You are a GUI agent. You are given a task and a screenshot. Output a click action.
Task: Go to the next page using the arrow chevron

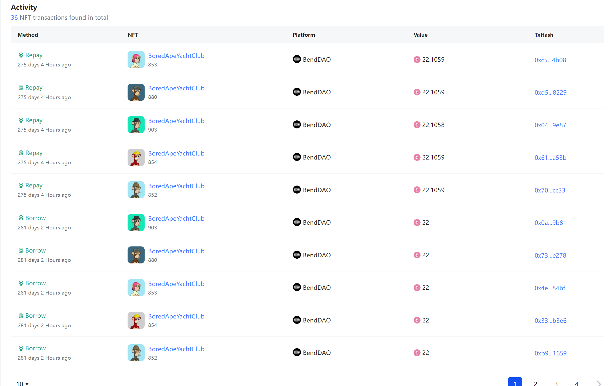pyautogui.click(x=599, y=383)
